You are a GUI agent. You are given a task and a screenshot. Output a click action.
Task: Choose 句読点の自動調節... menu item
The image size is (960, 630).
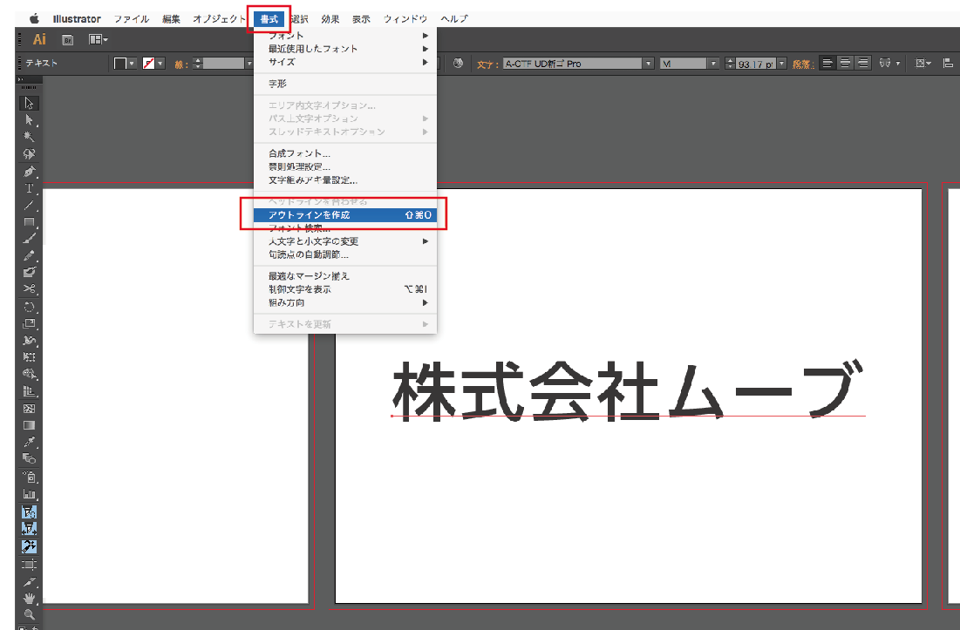(345, 254)
